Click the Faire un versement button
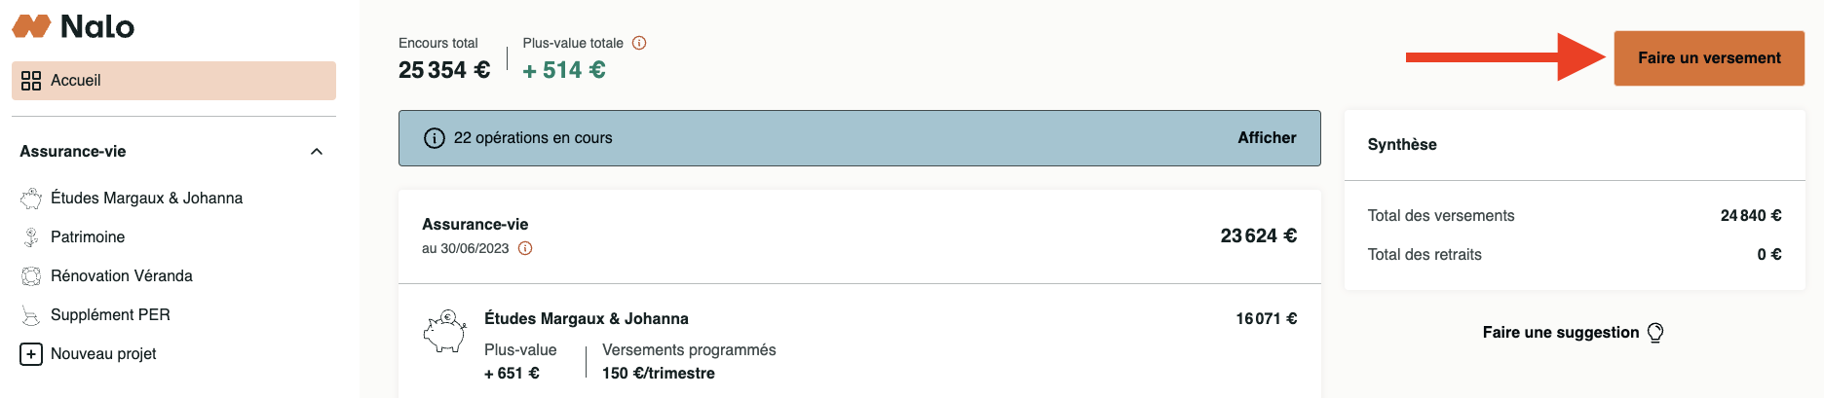The image size is (1824, 398). 1709,58
